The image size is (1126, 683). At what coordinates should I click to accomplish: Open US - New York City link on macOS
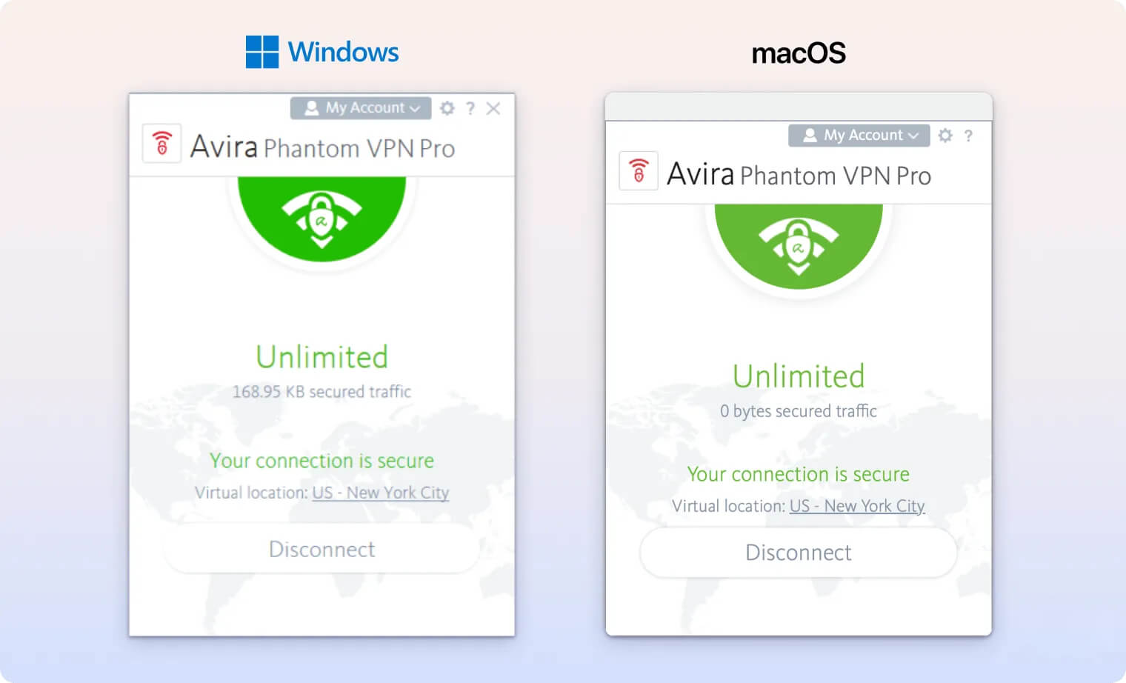click(x=856, y=506)
